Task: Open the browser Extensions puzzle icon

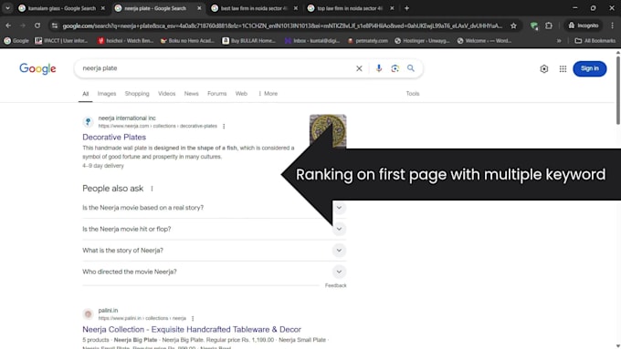Action: click(549, 26)
